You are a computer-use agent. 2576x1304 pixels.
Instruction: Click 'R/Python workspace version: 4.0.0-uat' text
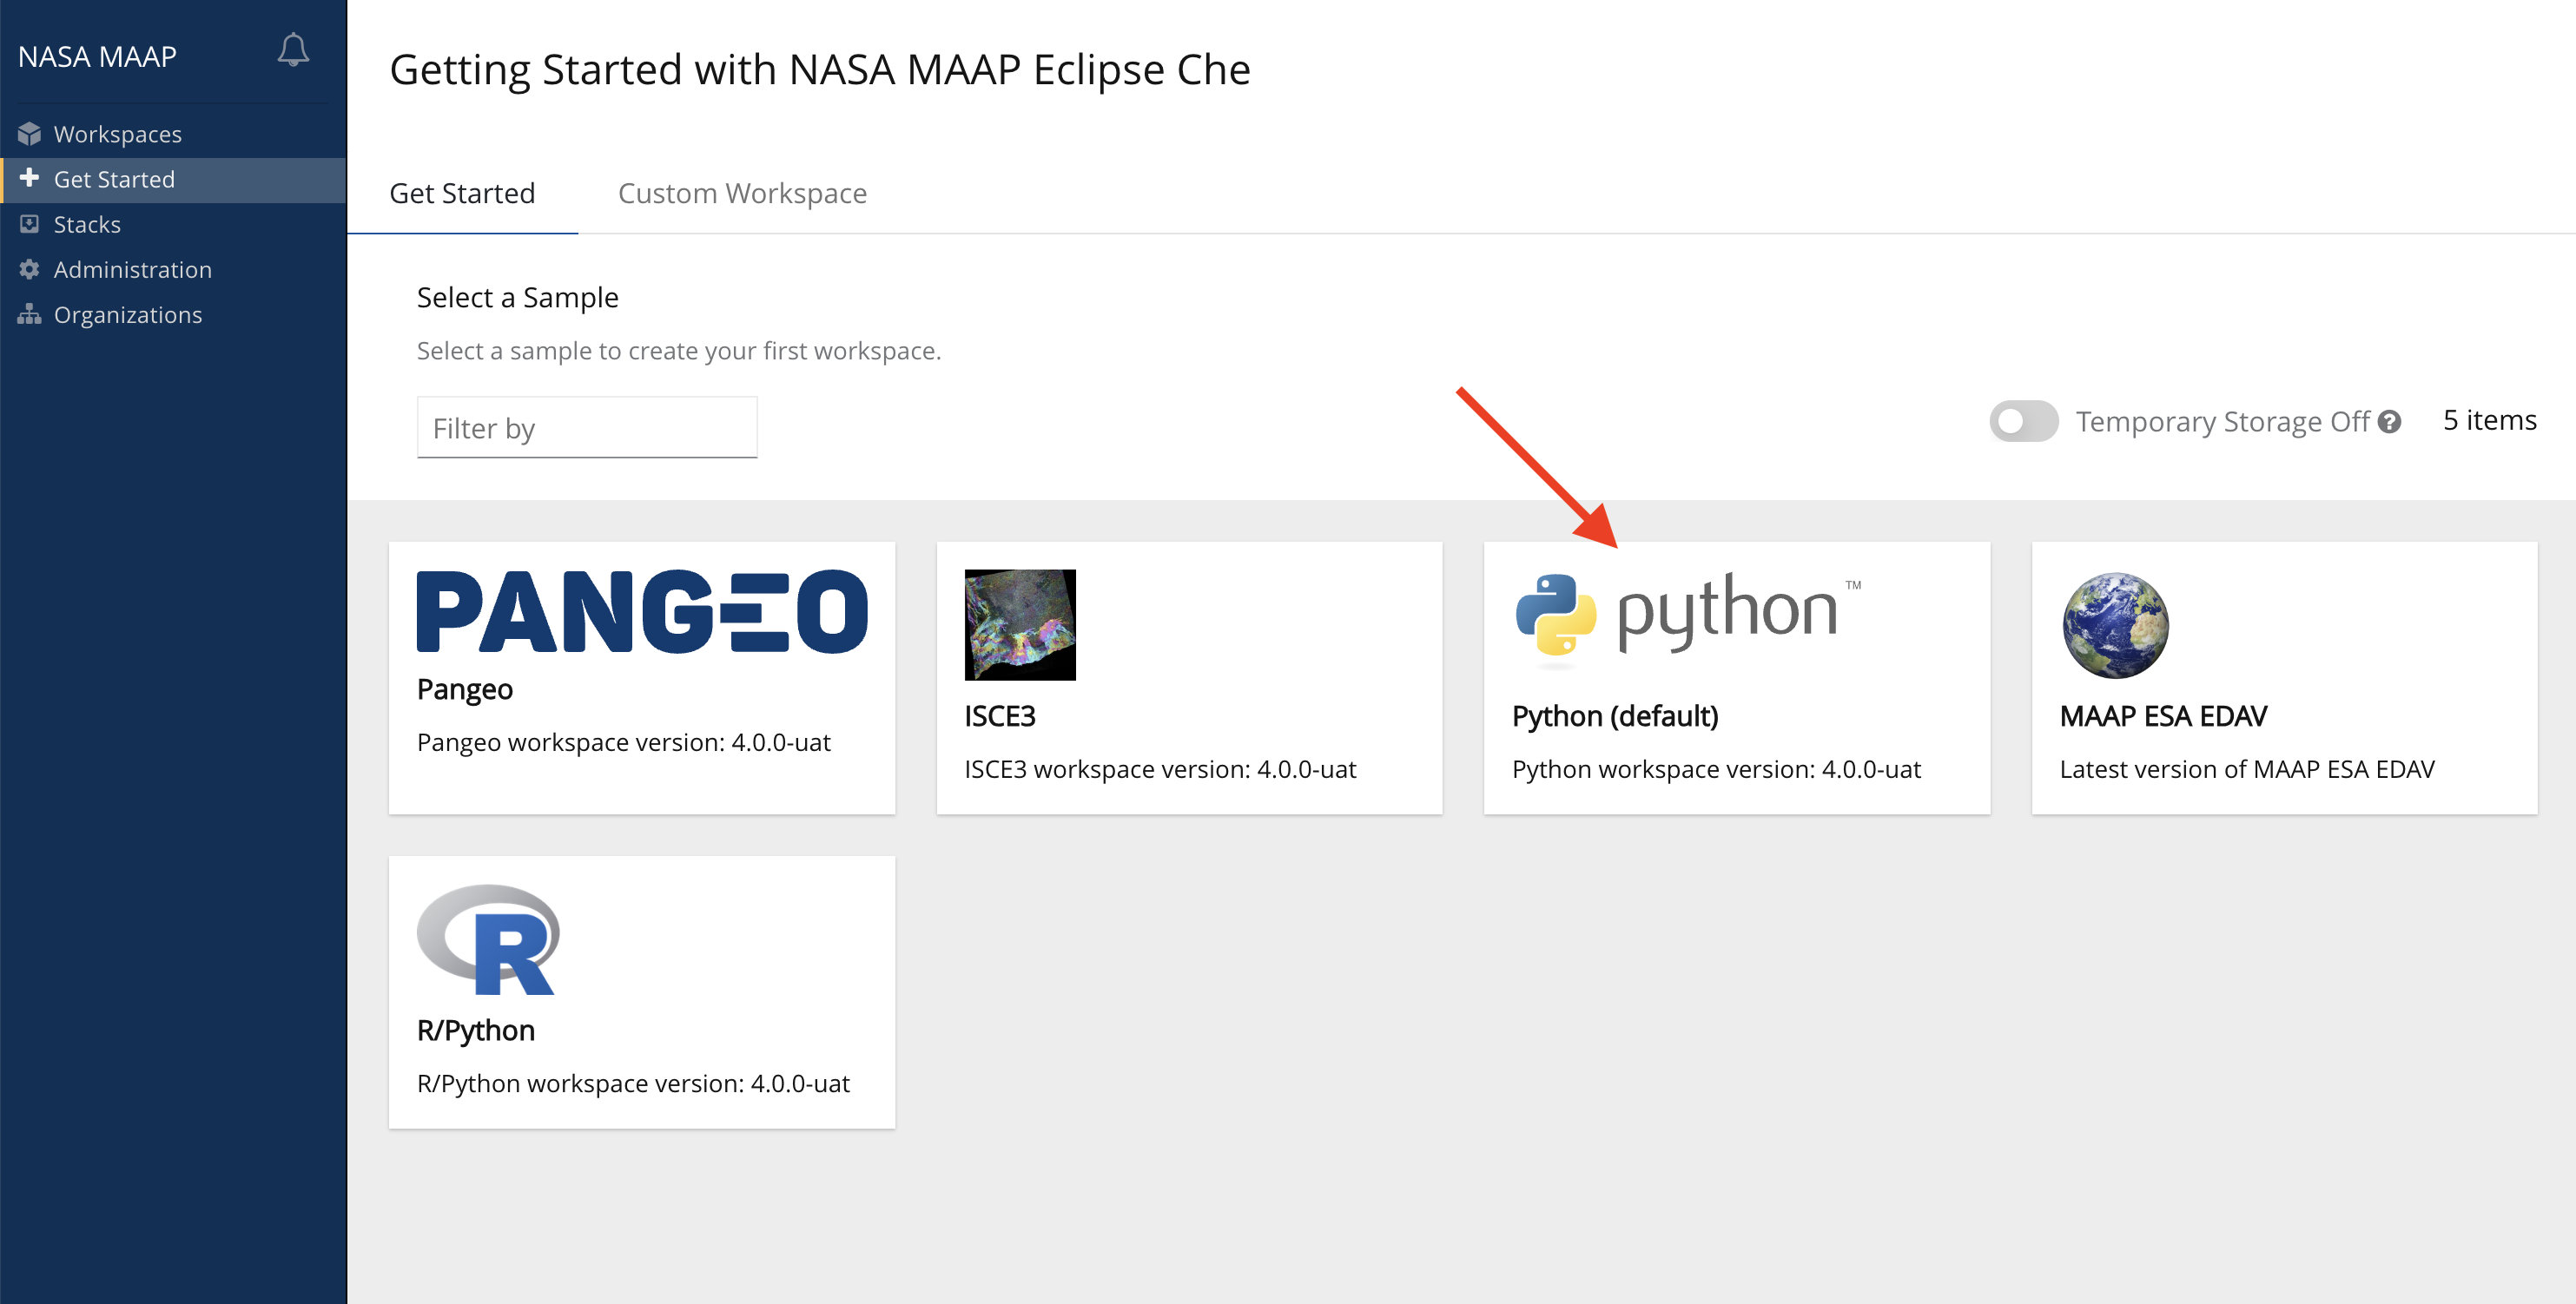coord(633,1083)
